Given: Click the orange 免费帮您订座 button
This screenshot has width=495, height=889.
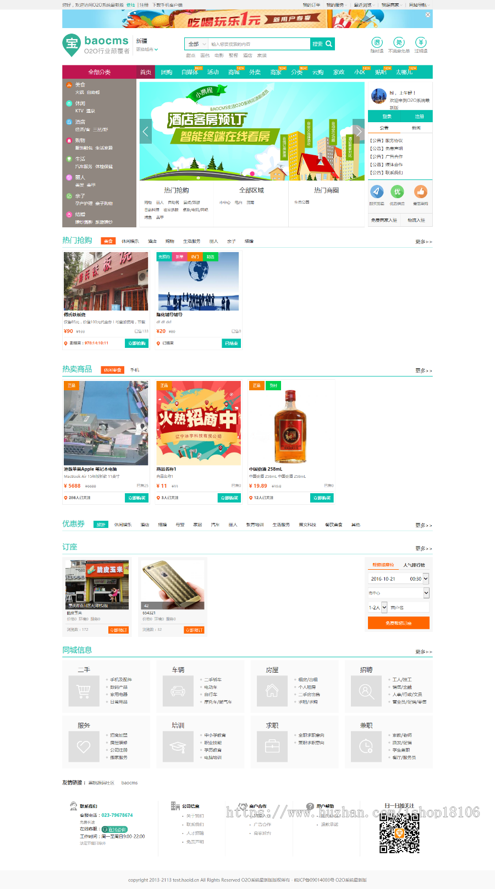Looking at the screenshot, I should tap(399, 623).
